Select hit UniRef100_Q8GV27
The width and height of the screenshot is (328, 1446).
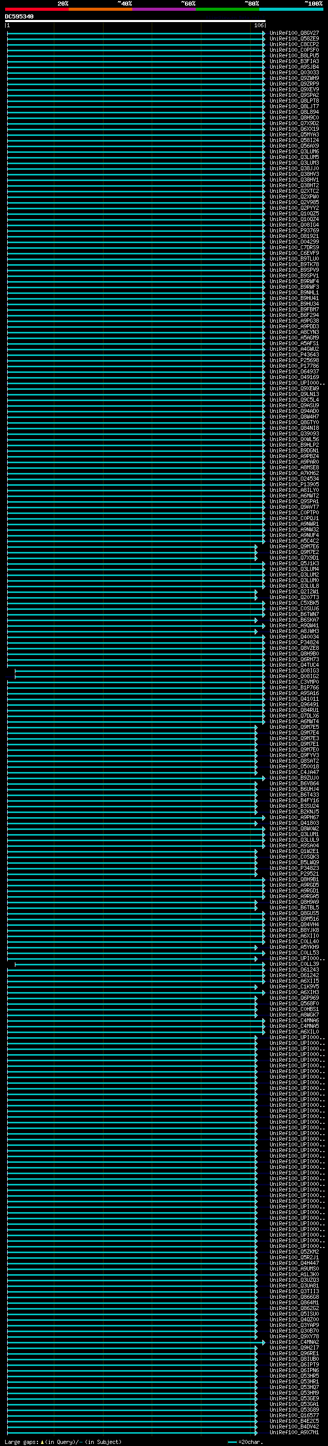(x=294, y=33)
